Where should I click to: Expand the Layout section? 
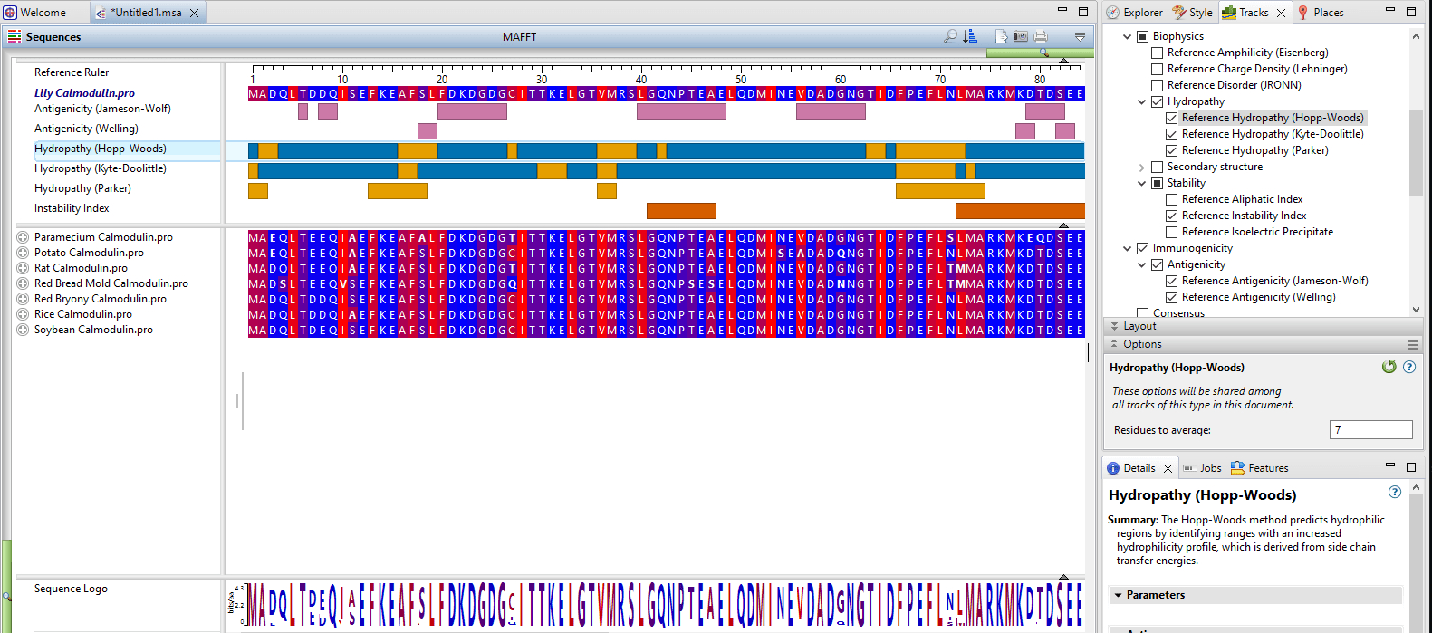click(1114, 326)
